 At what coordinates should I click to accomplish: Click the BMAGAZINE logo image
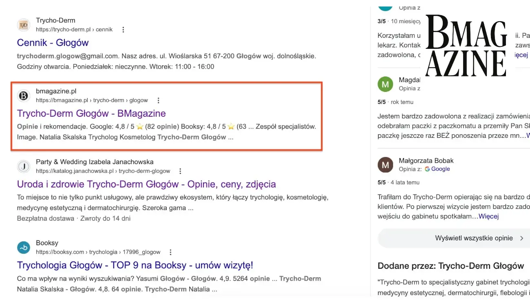[466, 46]
